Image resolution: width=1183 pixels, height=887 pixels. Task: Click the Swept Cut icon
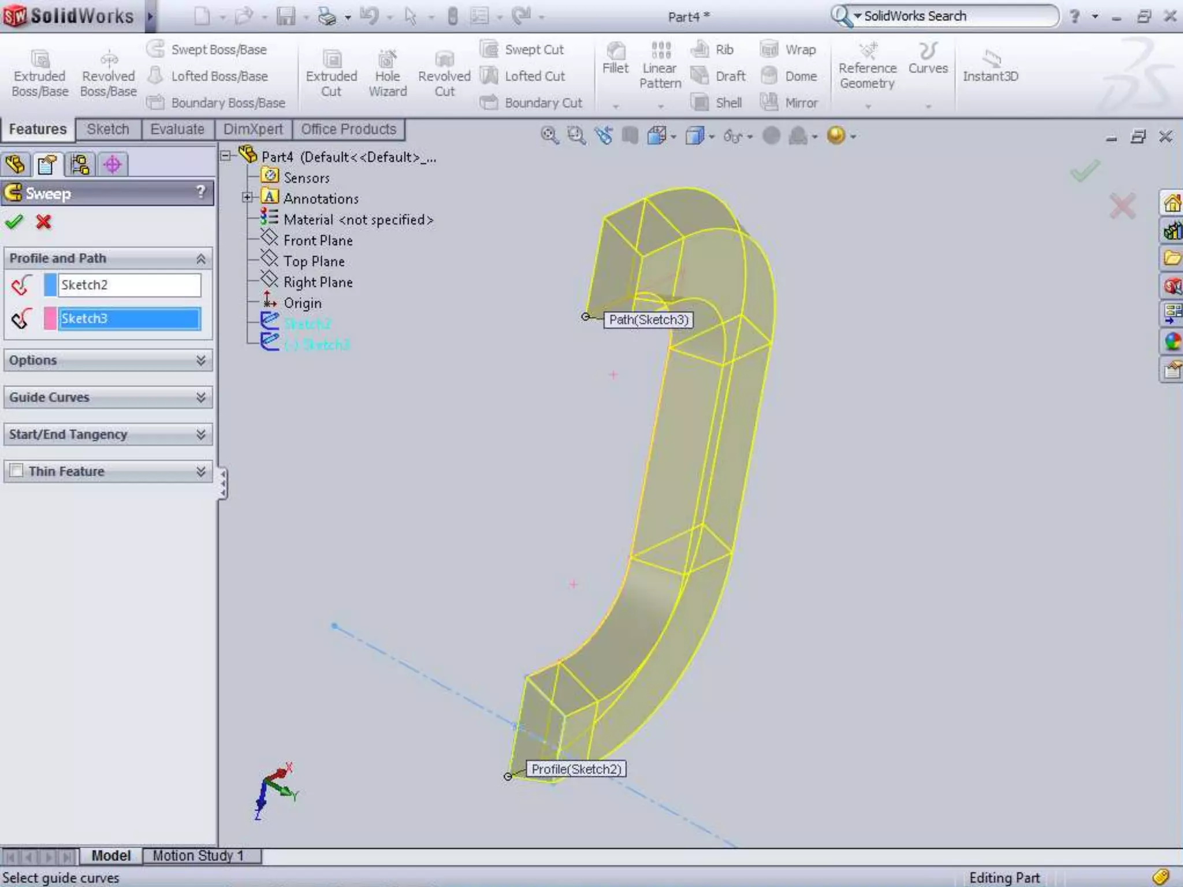[489, 49]
